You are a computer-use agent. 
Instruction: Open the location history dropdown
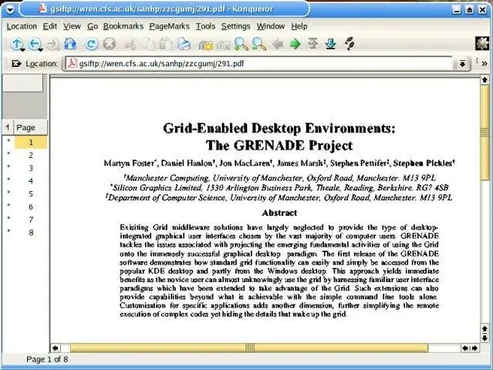tap(462, 64)
